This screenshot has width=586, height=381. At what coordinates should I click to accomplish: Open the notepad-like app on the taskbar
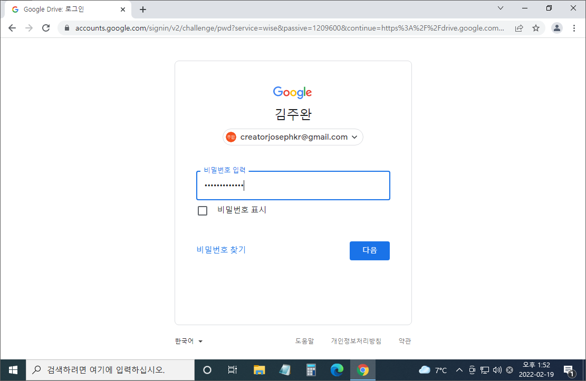point(285,370)
